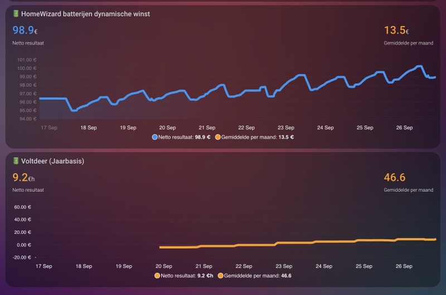Viewport: 446px width, 295px height.
Task: Click 'Netto resultaat' label under 9.2
Action: [28, 190]
